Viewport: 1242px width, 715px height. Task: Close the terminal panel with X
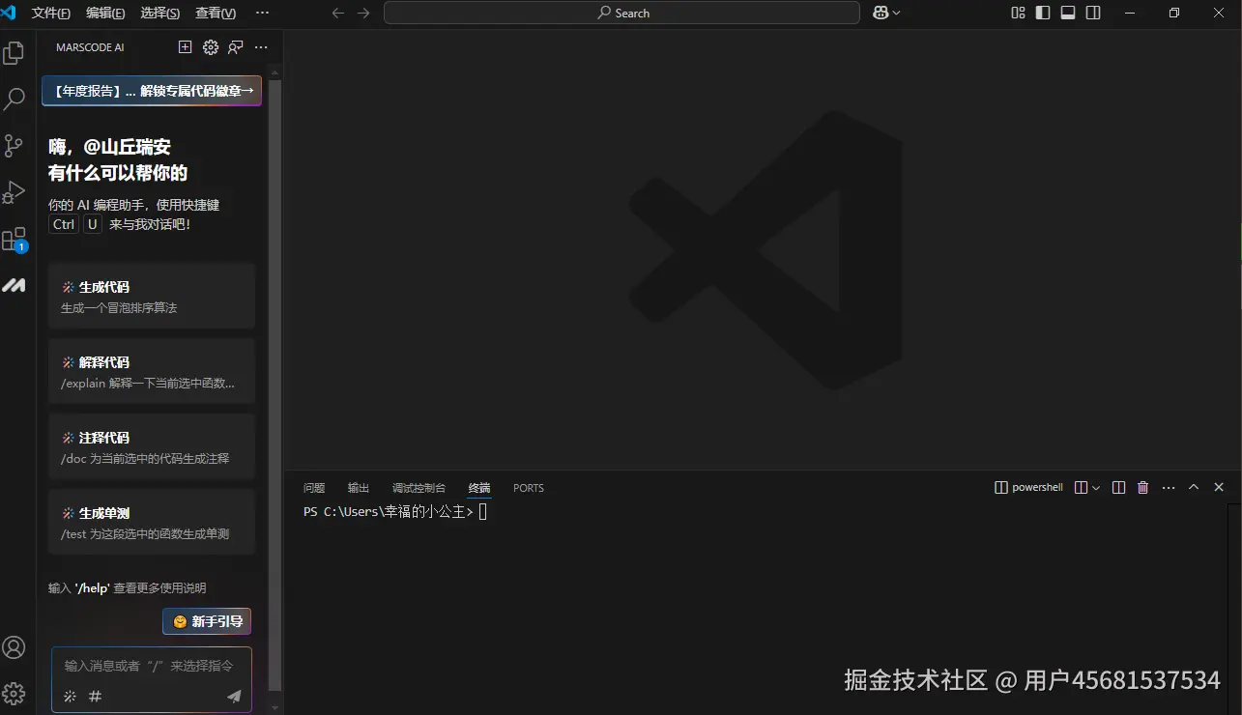coord(1219,487)
